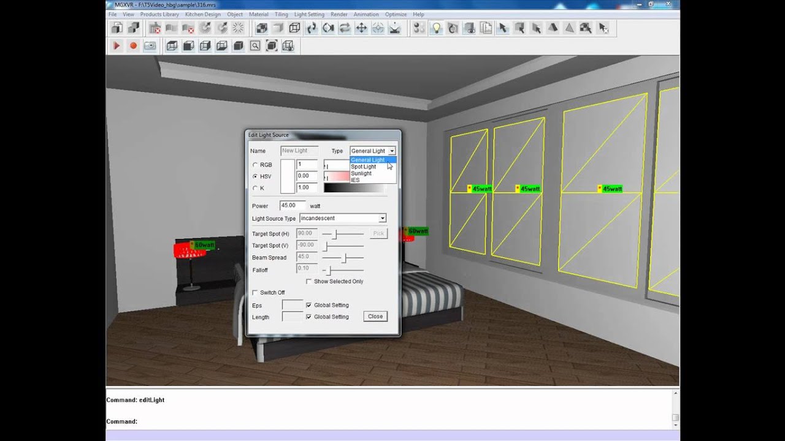
Task: Click the grid with red X icon
Action: pyautogui.click(x=155, y=28)
